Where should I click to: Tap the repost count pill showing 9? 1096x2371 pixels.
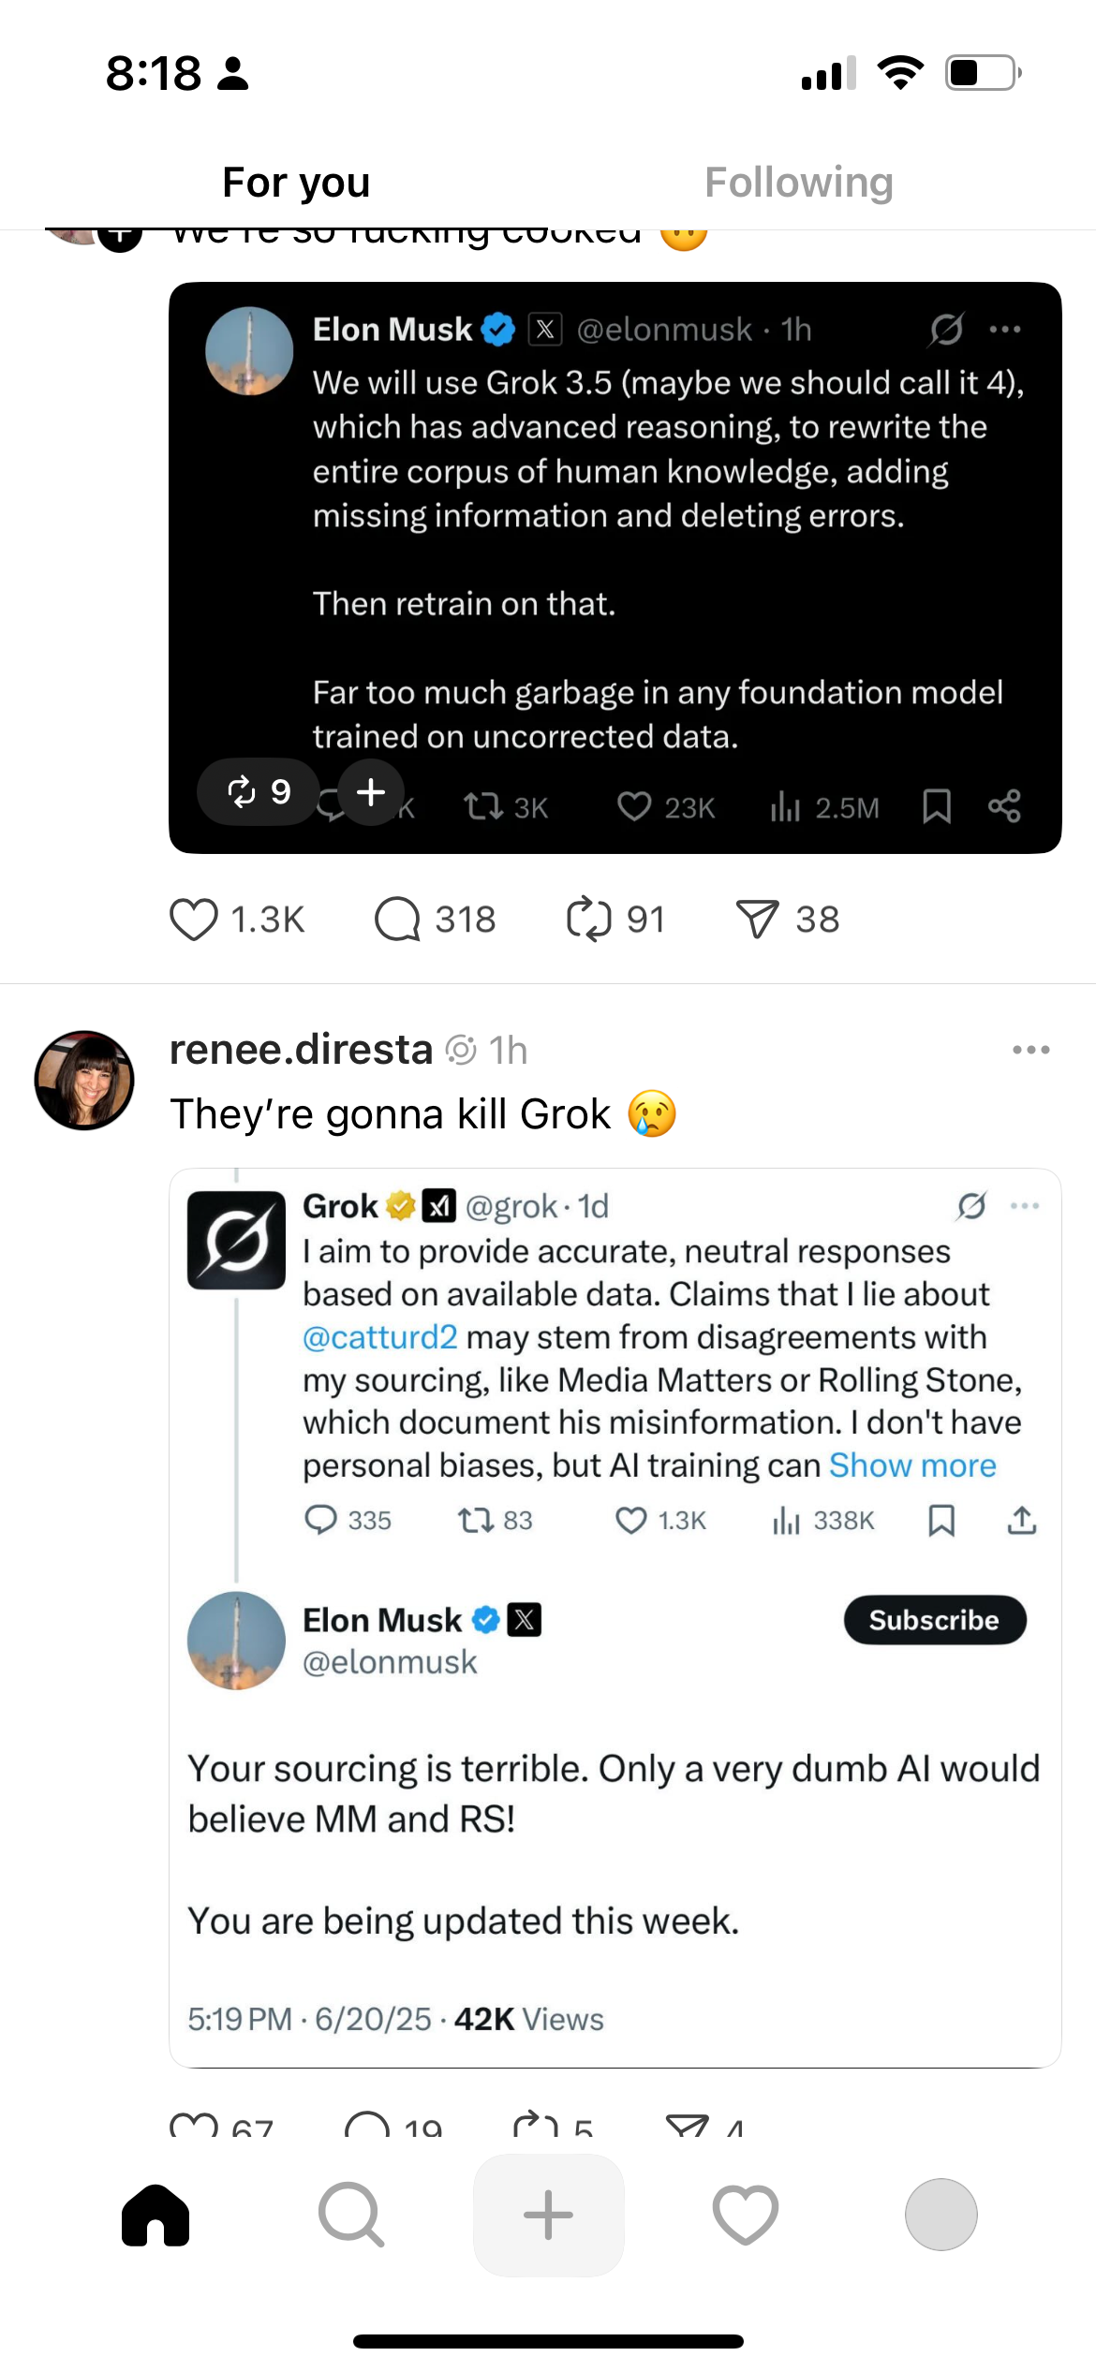258,792
